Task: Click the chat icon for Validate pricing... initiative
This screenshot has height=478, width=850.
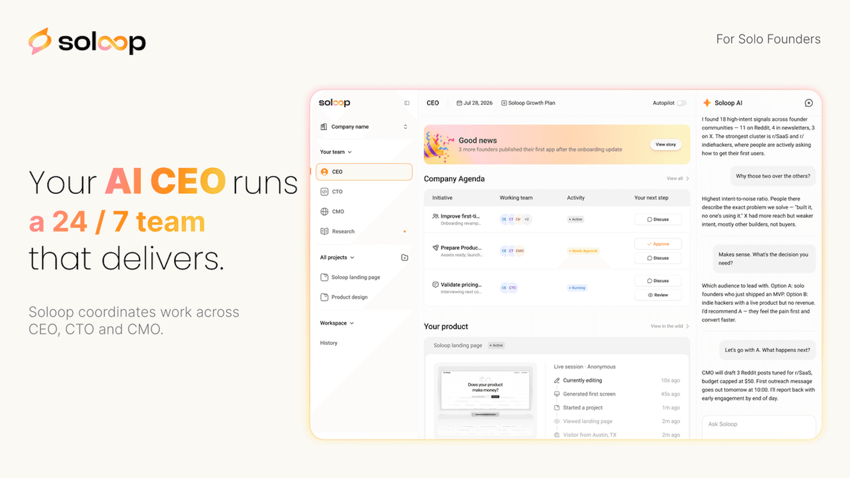Action: coord(435,285)
